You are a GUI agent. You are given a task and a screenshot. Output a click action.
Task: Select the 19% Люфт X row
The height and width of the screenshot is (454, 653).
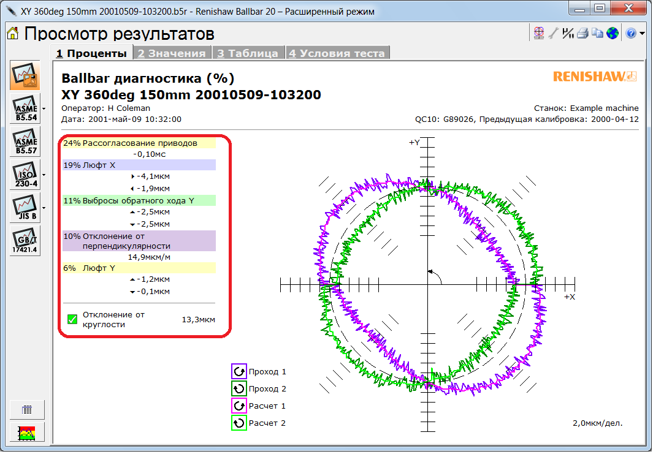point(139,165)
